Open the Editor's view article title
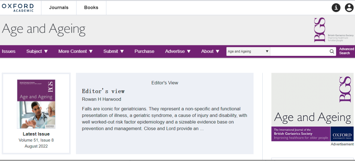The image size is (355, 161). pos(103,91)
